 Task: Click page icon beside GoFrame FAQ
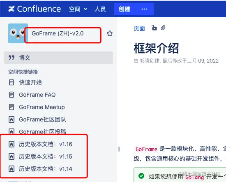tap(12, 95)
